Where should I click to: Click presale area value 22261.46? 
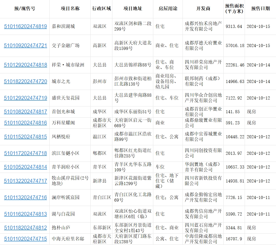click(235, 65)
